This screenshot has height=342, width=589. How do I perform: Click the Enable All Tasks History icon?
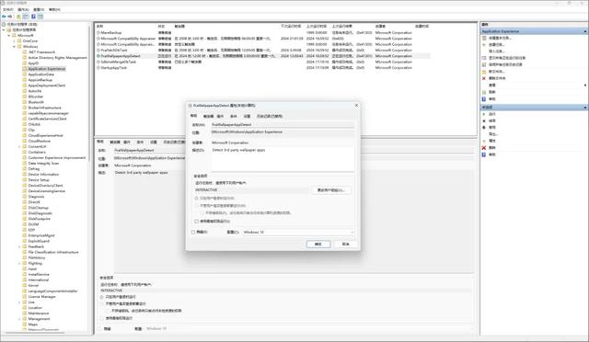click(x=484, y=65)
